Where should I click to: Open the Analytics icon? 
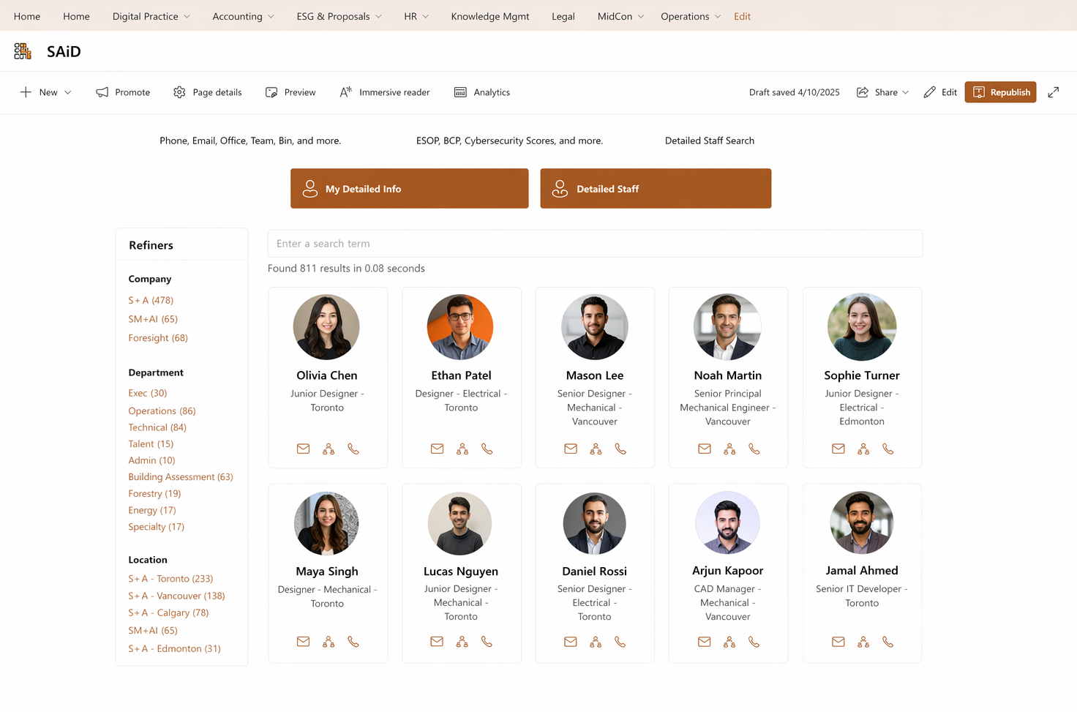[x=460, y=92]
